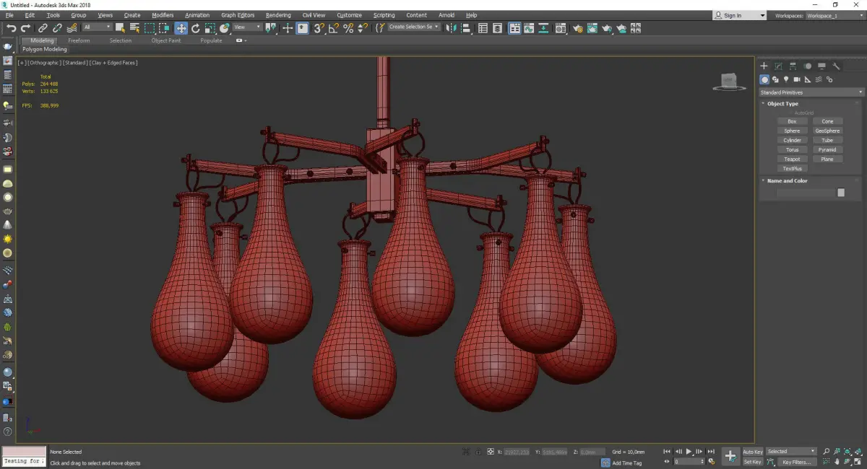867x469 pixels.
Task: Toggle Auto Key mode
Action: point(752,452)
